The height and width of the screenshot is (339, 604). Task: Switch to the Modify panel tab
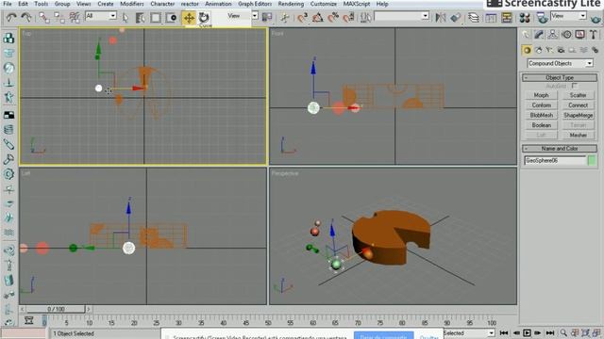click(539, 35)
